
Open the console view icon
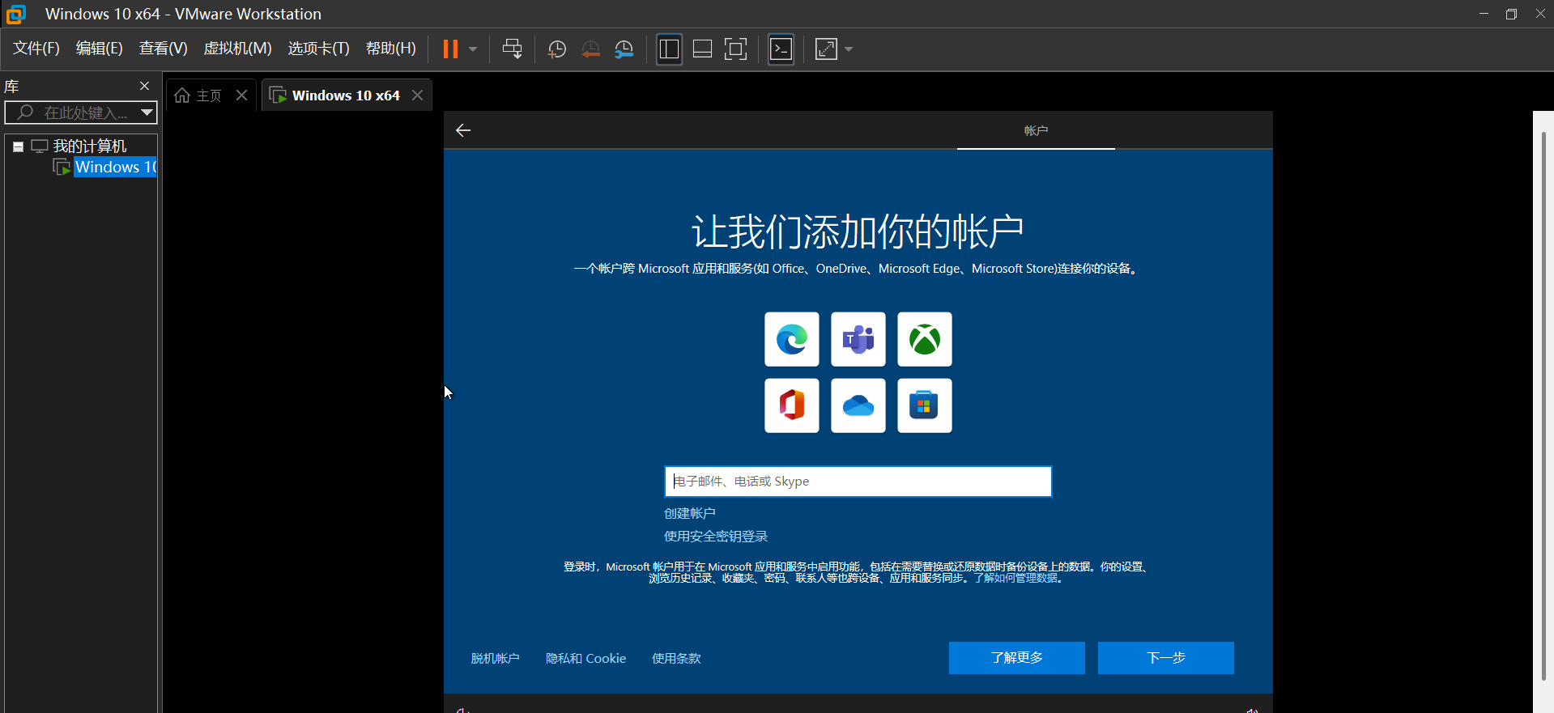coord(781,49)
